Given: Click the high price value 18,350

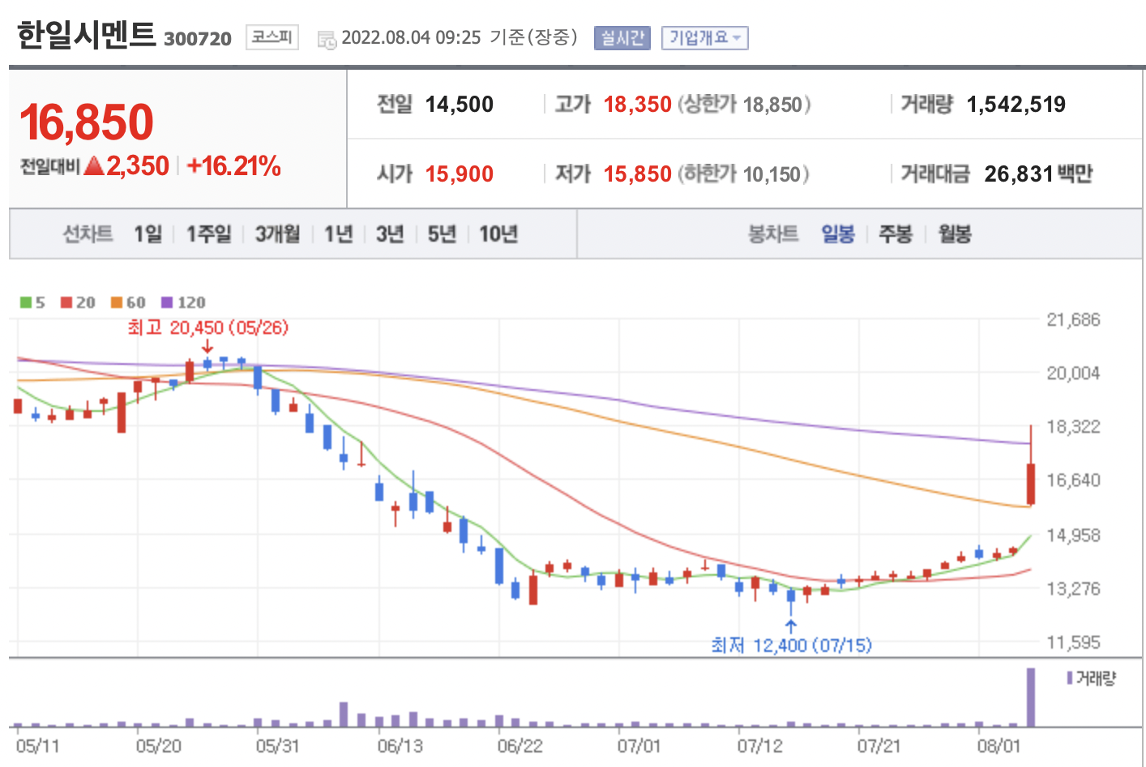Looking at the screenshot, I should point(637,105).
